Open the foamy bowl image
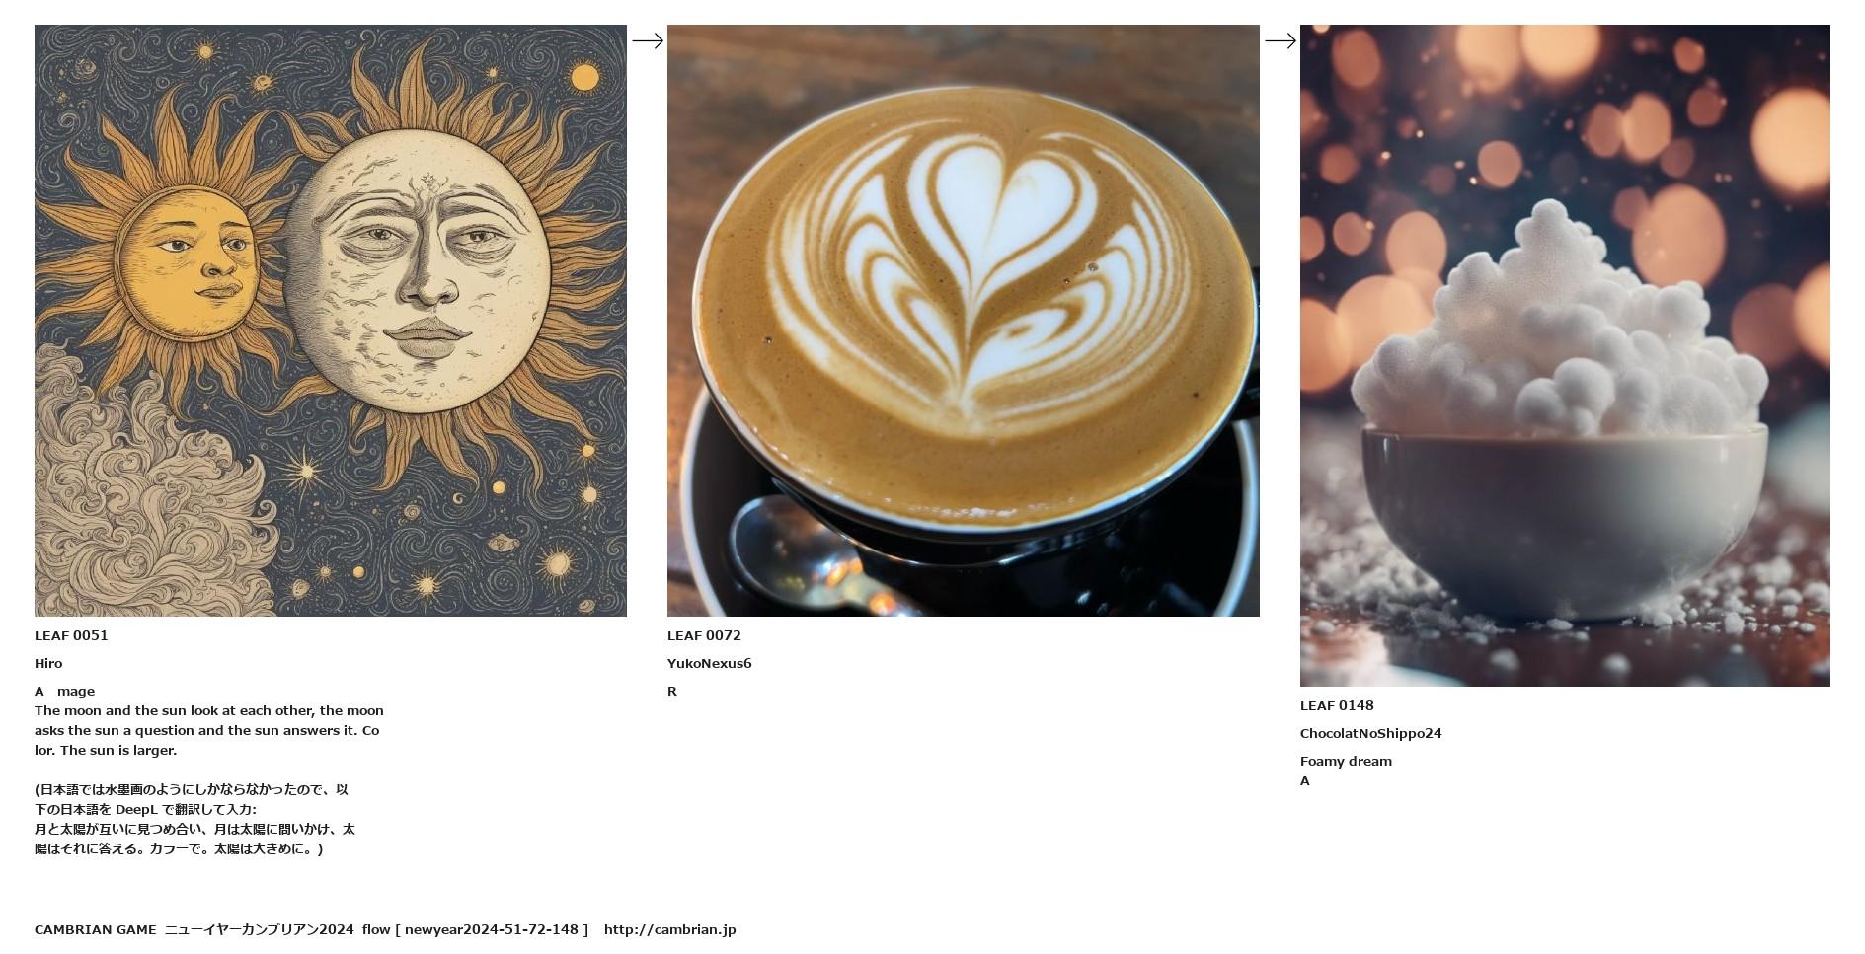The image size is (1865, 954). pos(1565,355)
